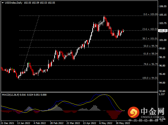The height and width of the screenshot is (125, 168).
Task: Click the 13 Jan 2022 date marker
Action: click(x=24, y=123)
